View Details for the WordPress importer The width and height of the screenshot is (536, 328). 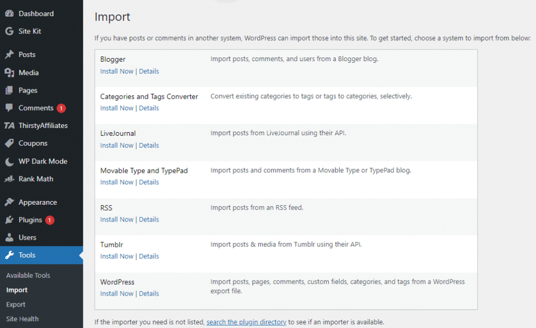(149, 294)
